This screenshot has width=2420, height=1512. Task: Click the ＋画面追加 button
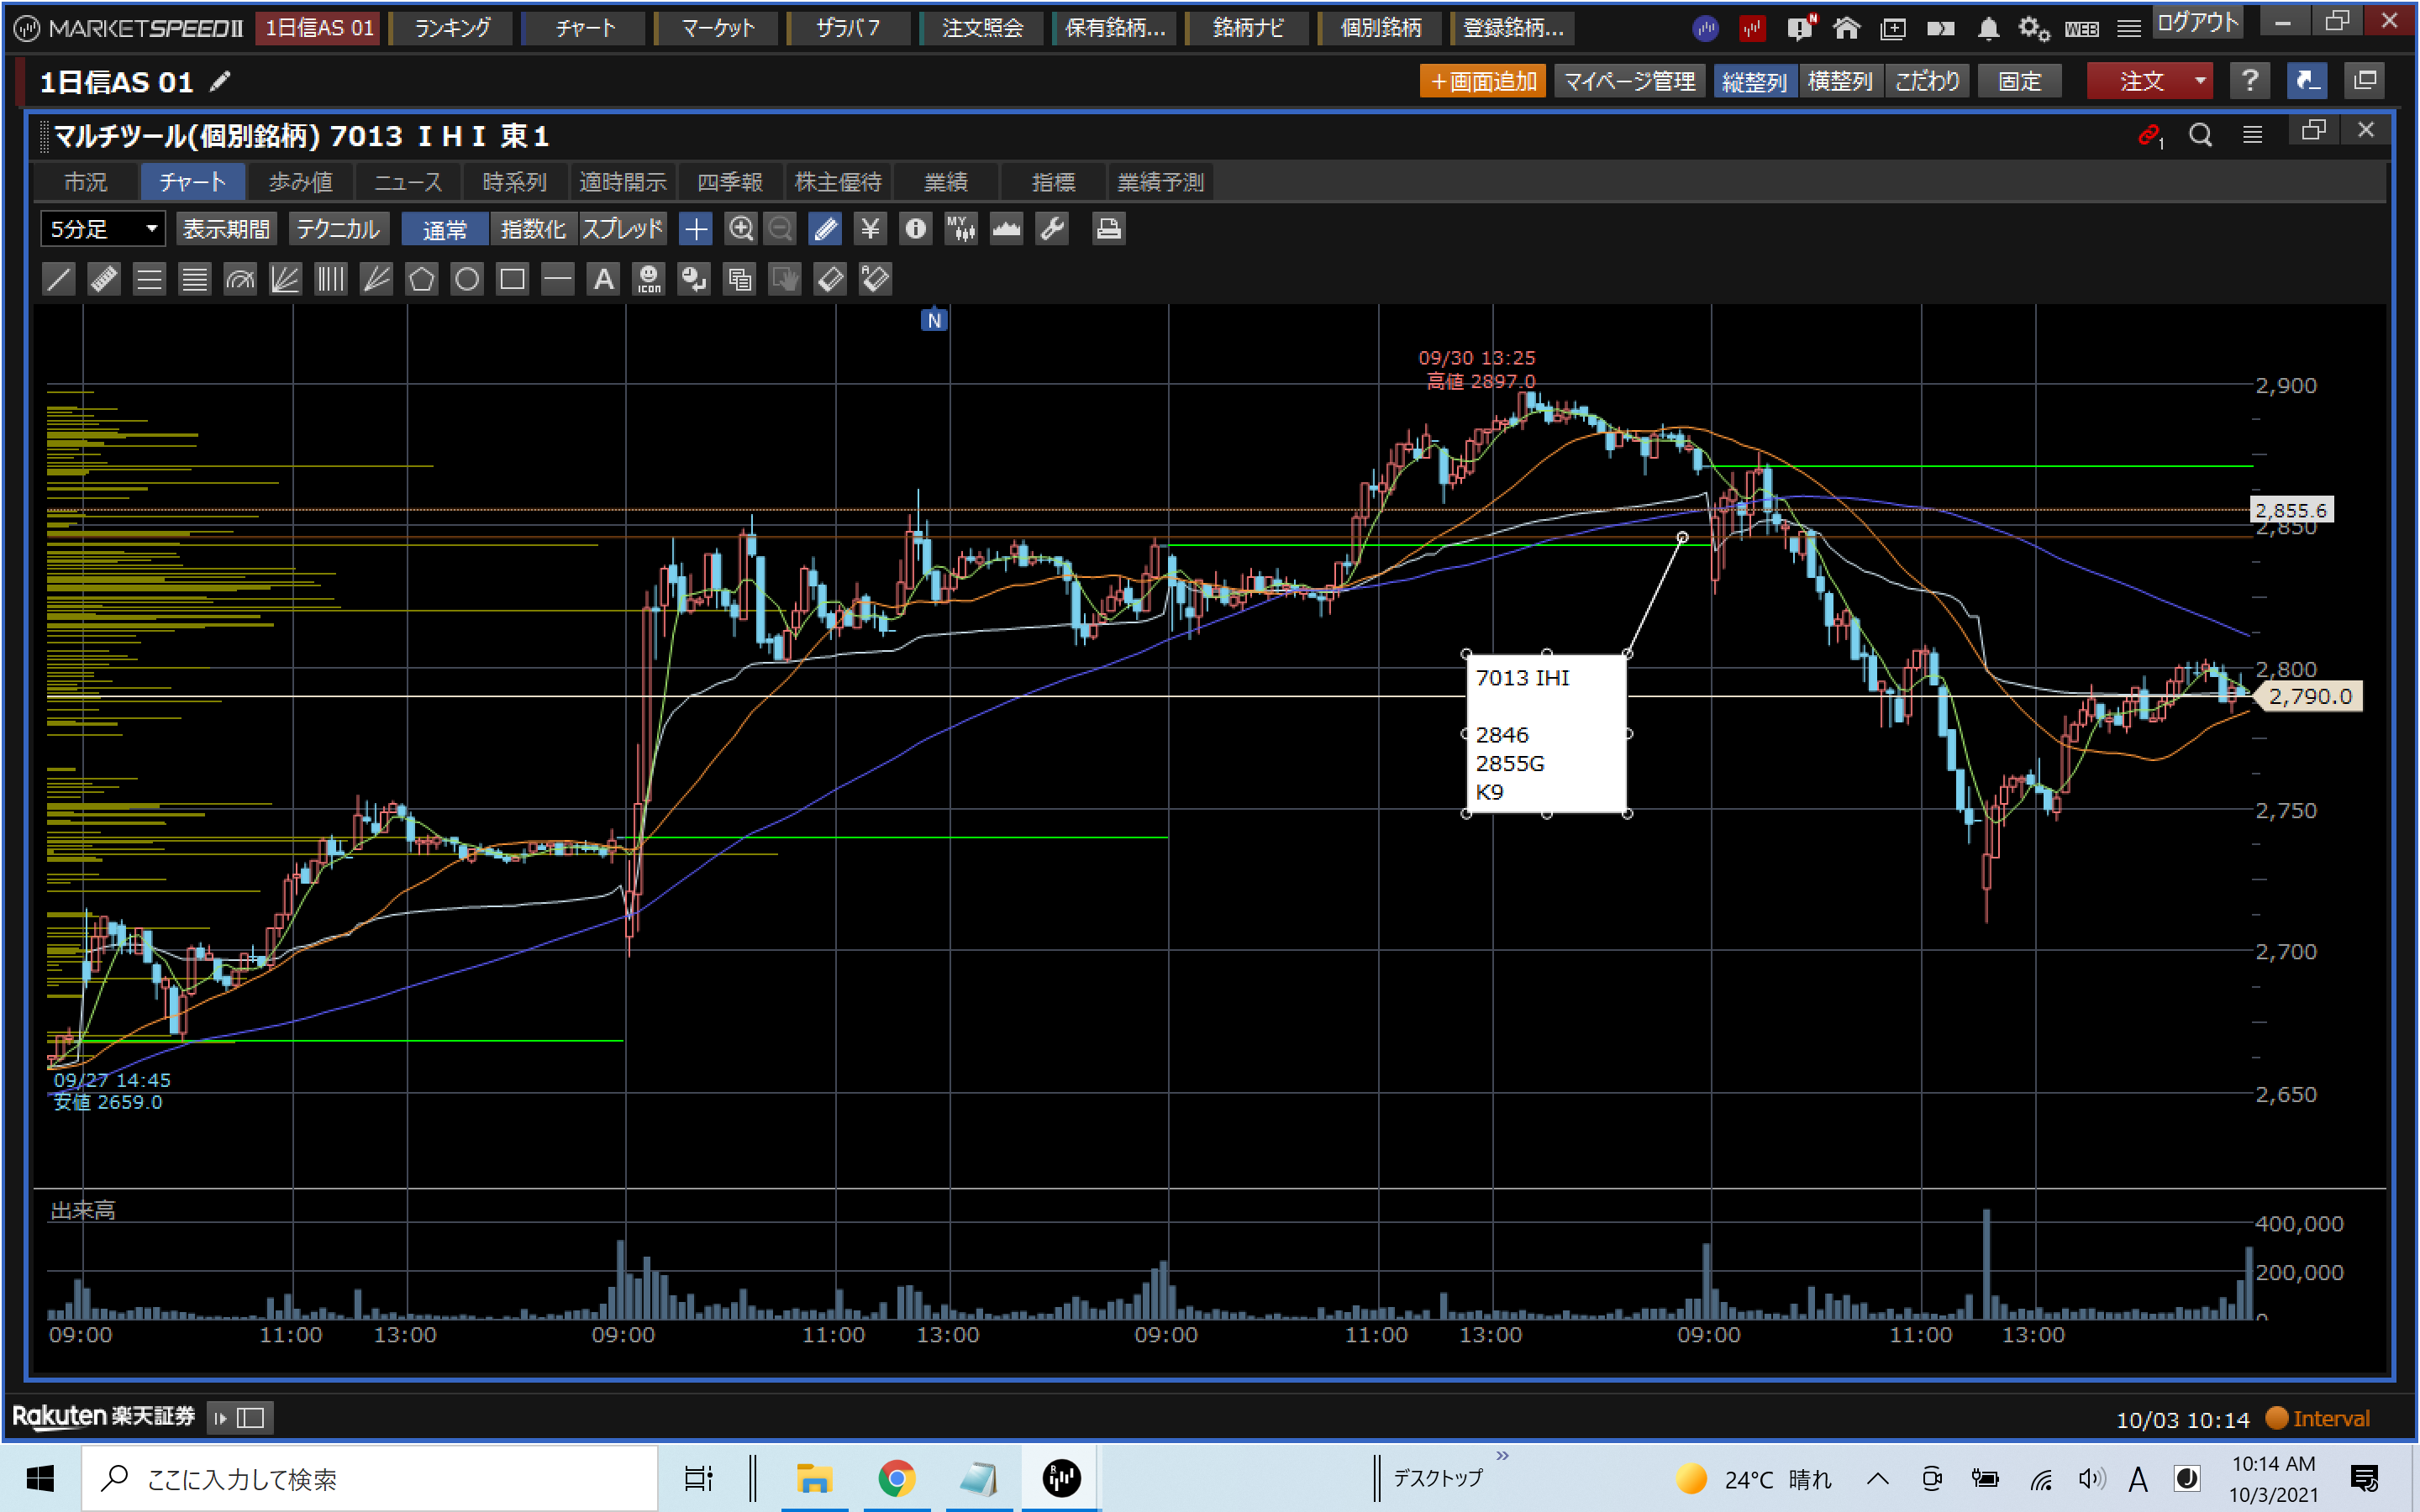pyautogui.click(x=1482, y=81)
